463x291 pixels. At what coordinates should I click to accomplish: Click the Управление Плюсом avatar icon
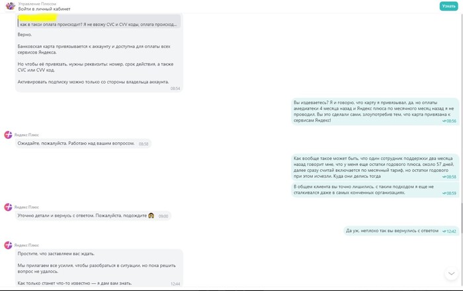tap(11, 6)
